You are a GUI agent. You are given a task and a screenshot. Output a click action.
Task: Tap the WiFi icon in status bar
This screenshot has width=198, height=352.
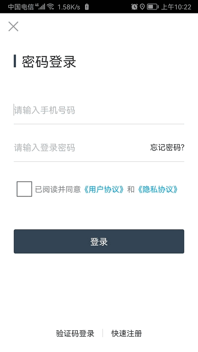(50, 7)
